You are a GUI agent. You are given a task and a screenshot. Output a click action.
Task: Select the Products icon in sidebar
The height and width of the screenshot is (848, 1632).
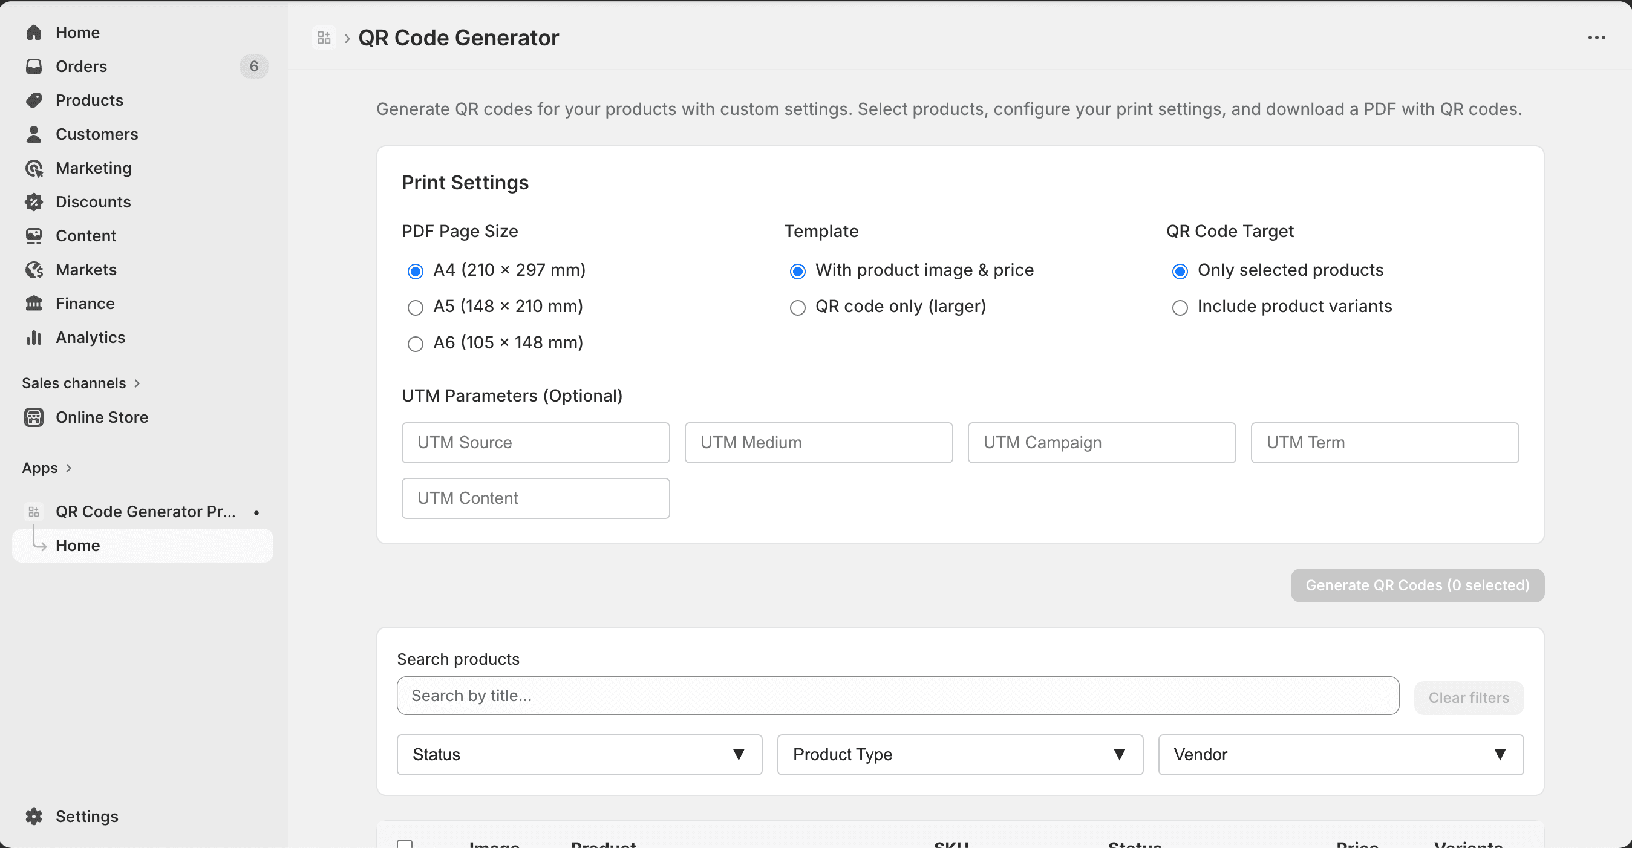coord(34,100)
